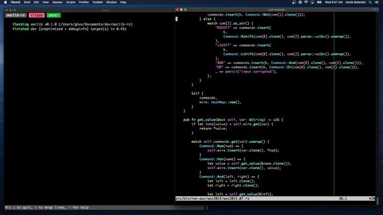Click the 42% scroll position indicator
This screenshot has height=215, width=383.
click(372, 199)
